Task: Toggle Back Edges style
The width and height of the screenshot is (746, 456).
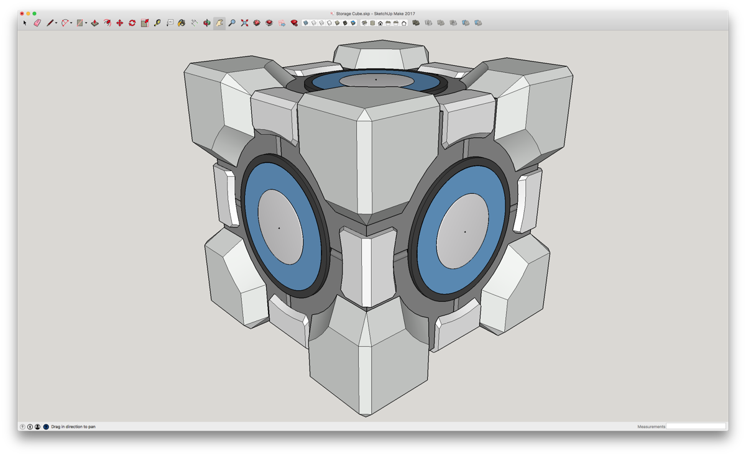Action: click(x=313, y=23)
